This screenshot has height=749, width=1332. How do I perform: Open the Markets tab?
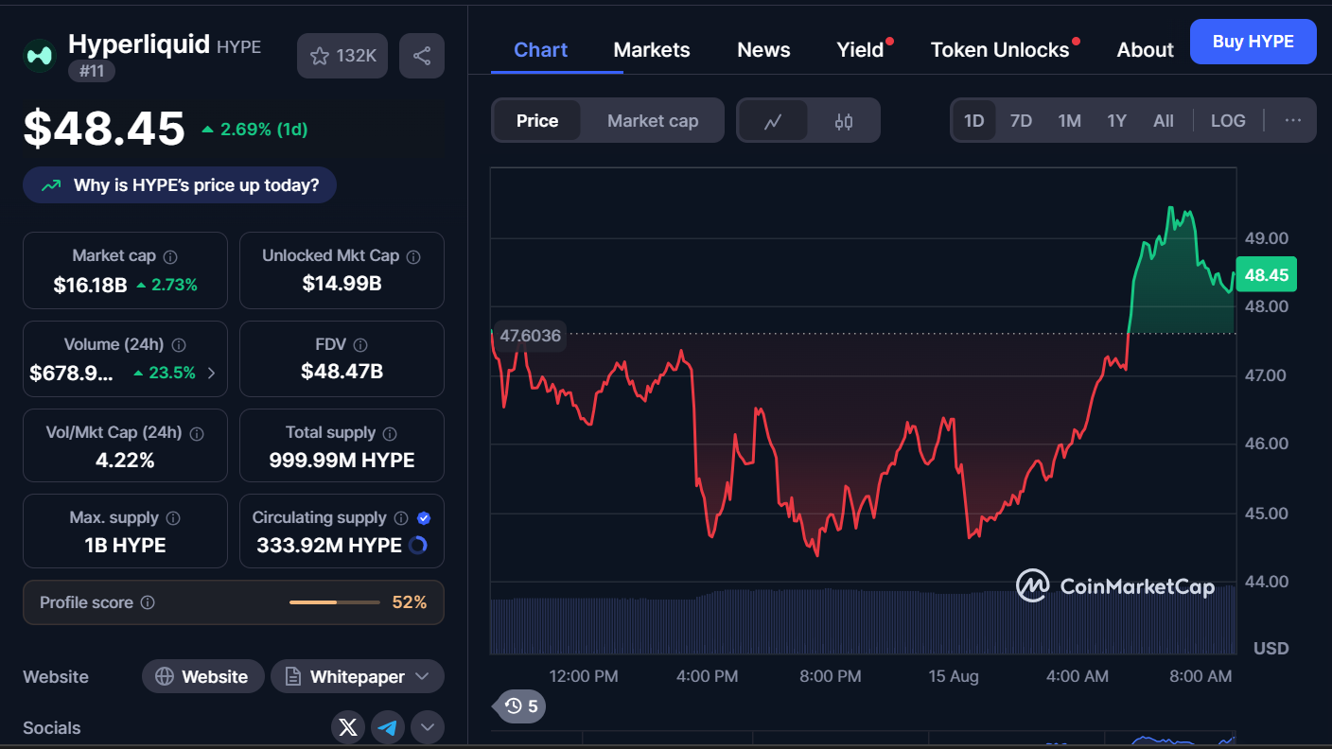tap(652, 50)
